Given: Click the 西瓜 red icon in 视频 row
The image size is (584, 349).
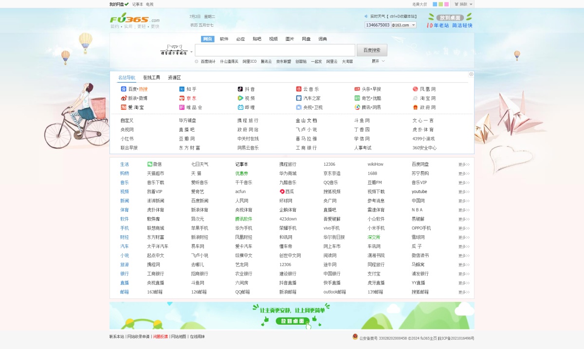Looking at the screenshot, I should click(282, 192).
